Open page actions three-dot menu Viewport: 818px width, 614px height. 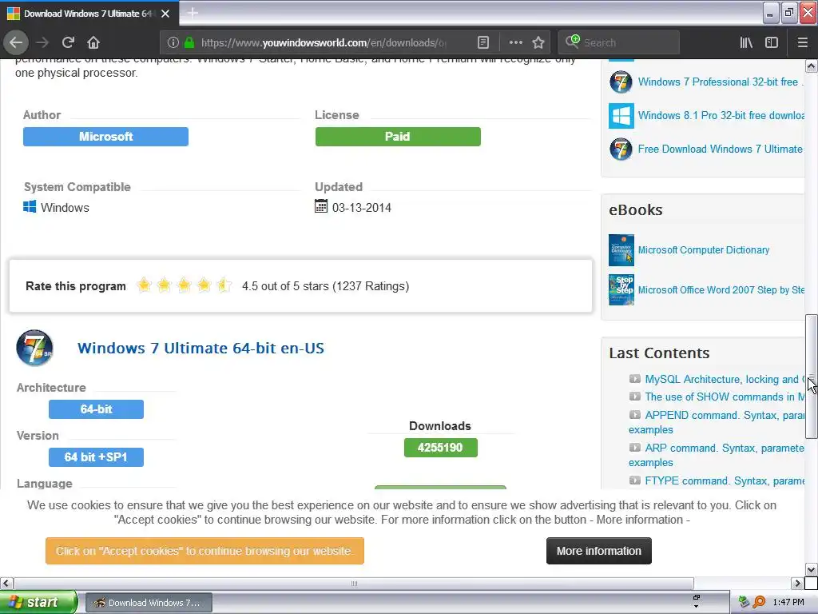coord(515,42)
